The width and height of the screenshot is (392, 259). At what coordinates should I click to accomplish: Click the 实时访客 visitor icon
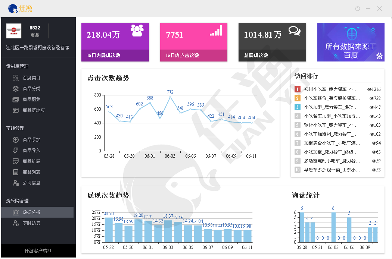tap(16, 223)
